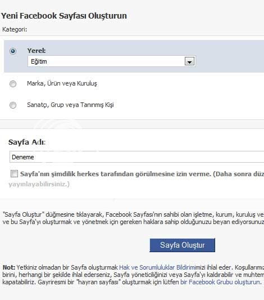This screenshot has width=264, height=300.
Task: Click the Yerel category label
Action: (37, 51)
